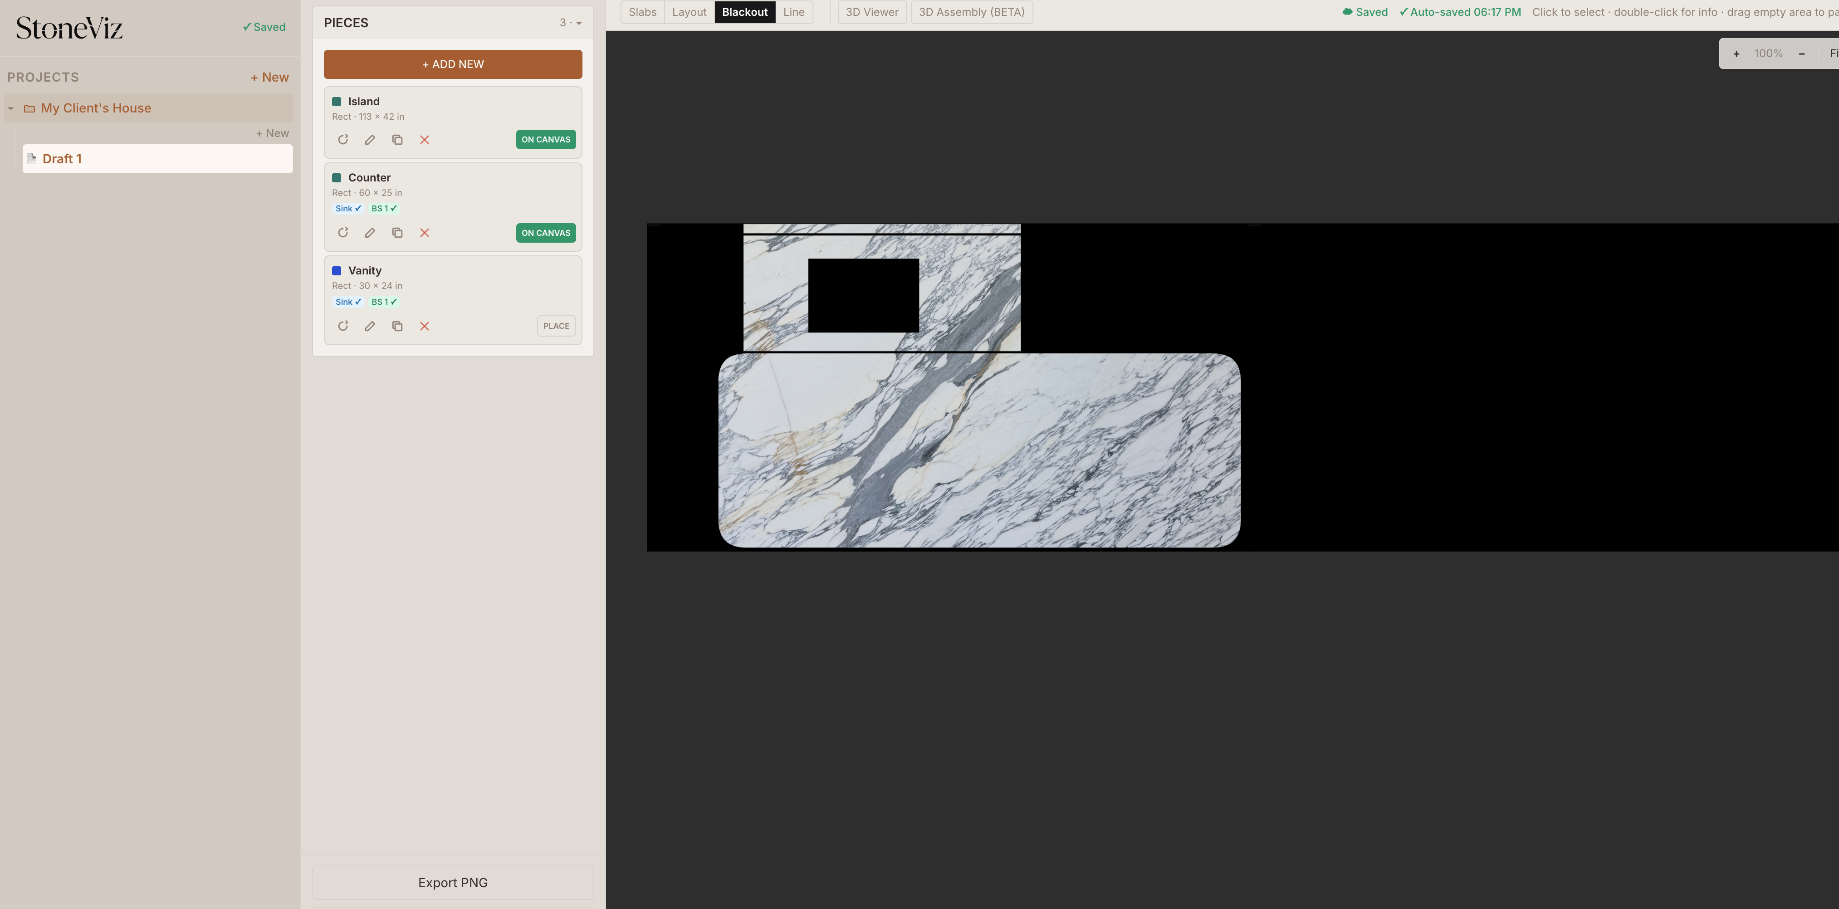Click the ADD NEW piece button
The image size is (1839, 909).
pos(453,64)
